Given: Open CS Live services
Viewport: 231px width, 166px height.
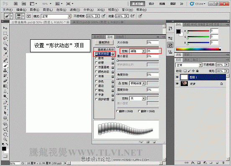Looking at the screenshot, I should 198,4.
